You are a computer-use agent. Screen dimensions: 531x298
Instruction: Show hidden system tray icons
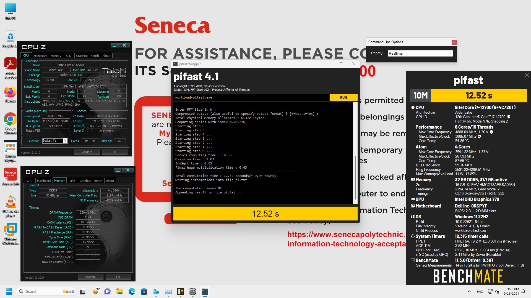click(469, 291)
